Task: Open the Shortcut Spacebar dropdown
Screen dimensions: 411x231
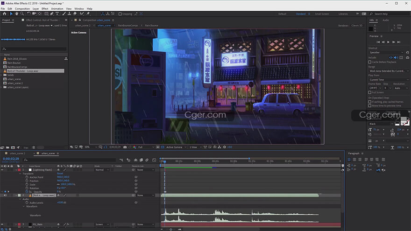Action: [x=386, y=52]
